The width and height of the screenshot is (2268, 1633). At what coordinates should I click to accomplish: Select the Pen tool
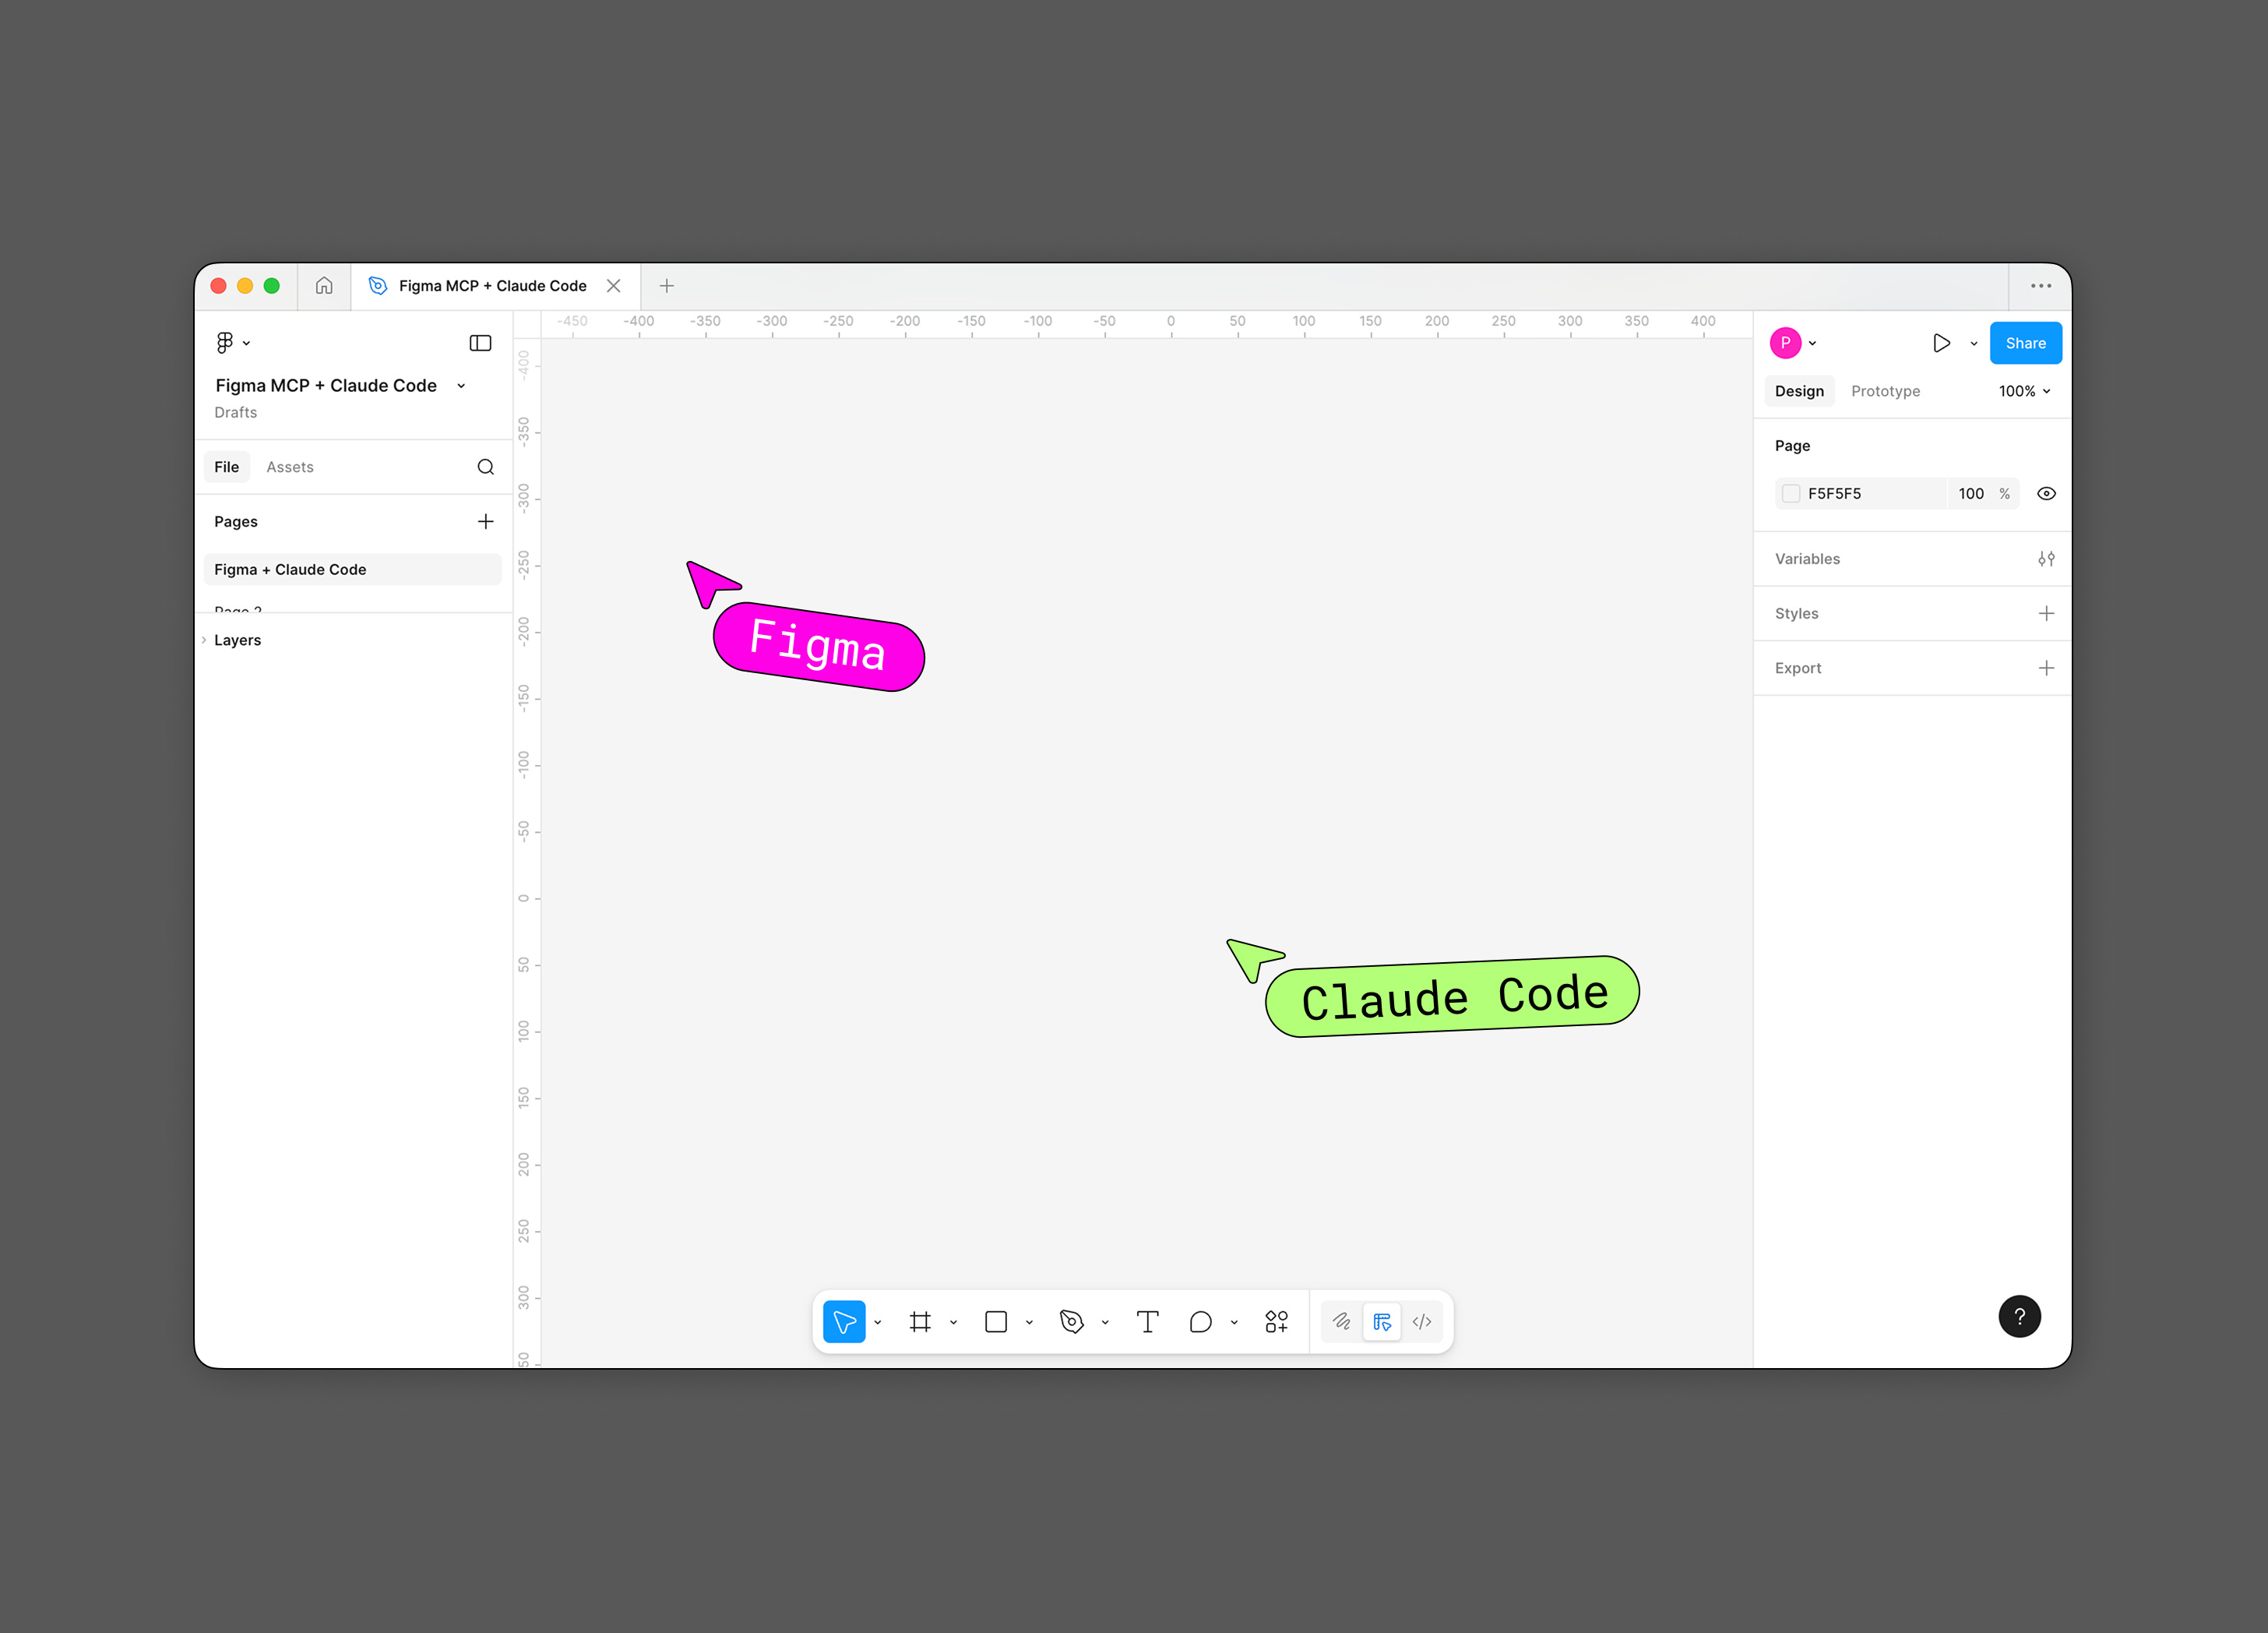[1071, 1322]
